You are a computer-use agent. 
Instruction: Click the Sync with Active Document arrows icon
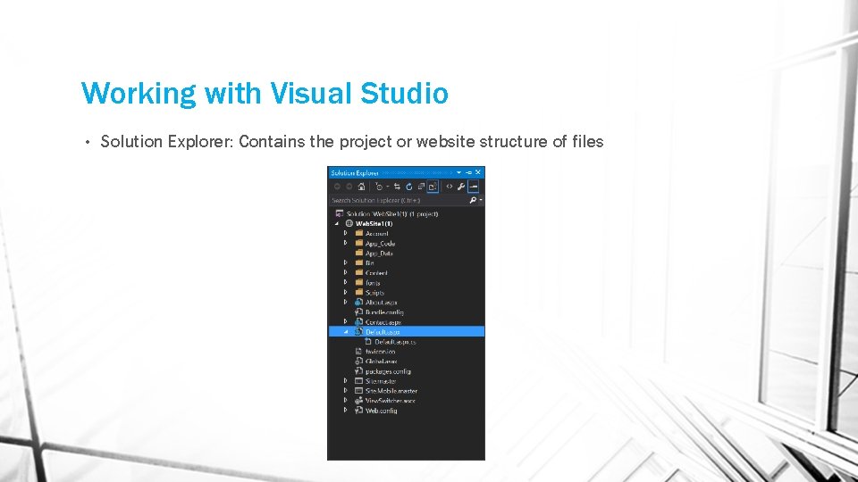point(397,187)
